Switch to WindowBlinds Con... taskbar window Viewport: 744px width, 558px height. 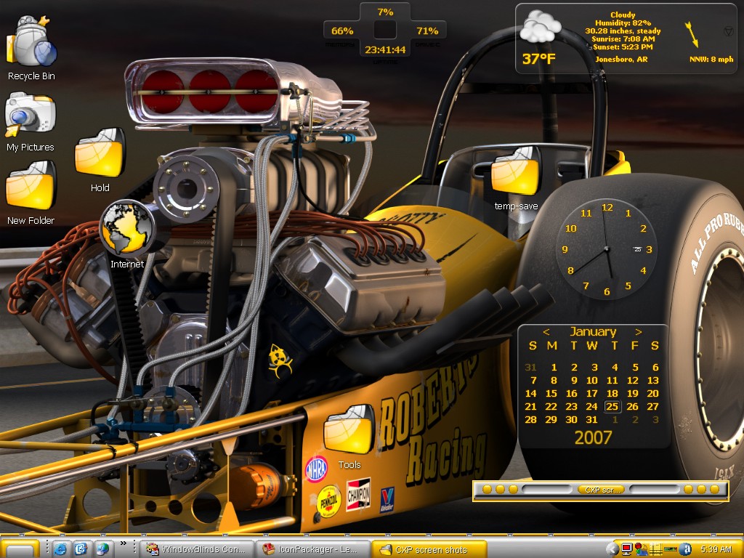click(198, 549)
